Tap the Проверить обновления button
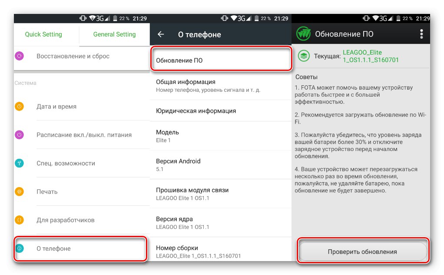 (362, 252)
